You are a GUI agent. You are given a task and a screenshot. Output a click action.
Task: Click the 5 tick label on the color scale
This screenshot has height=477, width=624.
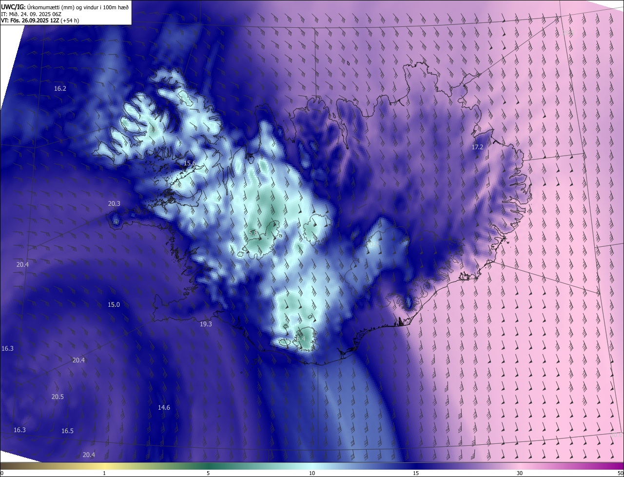(208, 473)
